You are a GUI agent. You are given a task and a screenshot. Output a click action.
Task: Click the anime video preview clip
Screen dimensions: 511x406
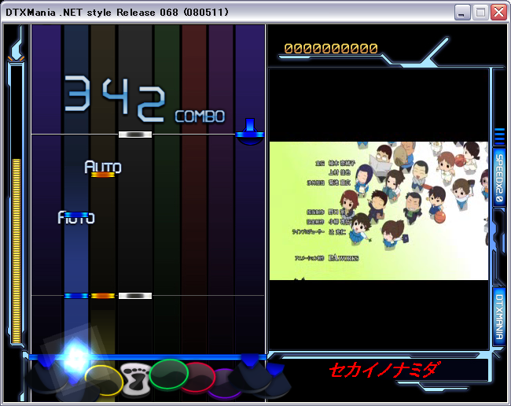(x=379, y=211)
